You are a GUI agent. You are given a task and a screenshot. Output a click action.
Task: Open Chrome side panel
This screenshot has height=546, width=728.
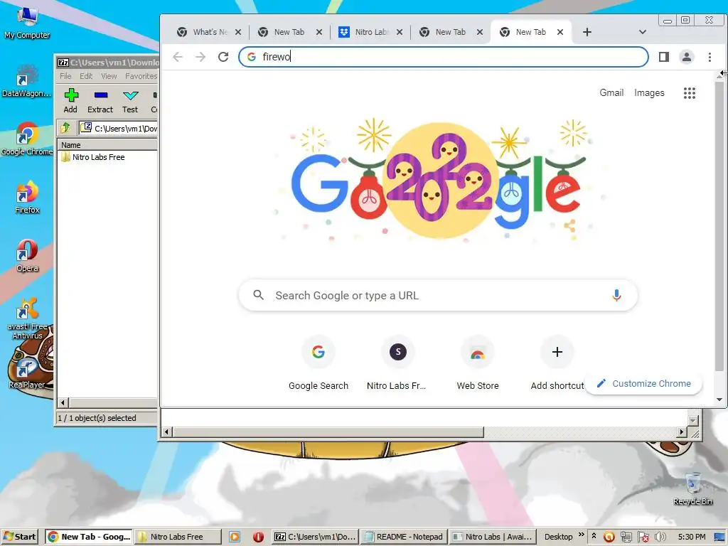click(x=664, y=57)
